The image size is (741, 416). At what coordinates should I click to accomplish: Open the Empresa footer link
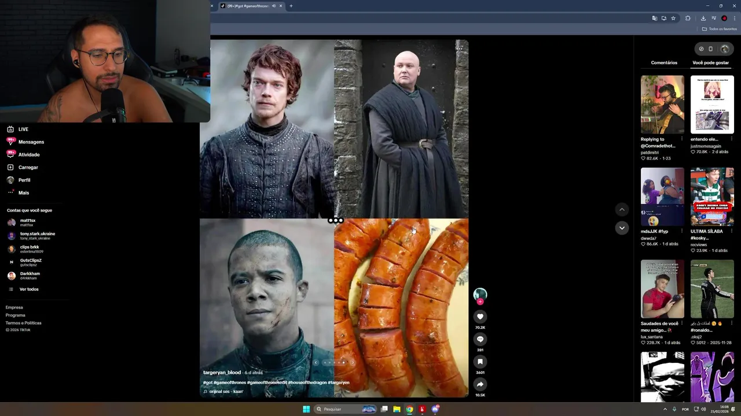click(x=14, y=307)
